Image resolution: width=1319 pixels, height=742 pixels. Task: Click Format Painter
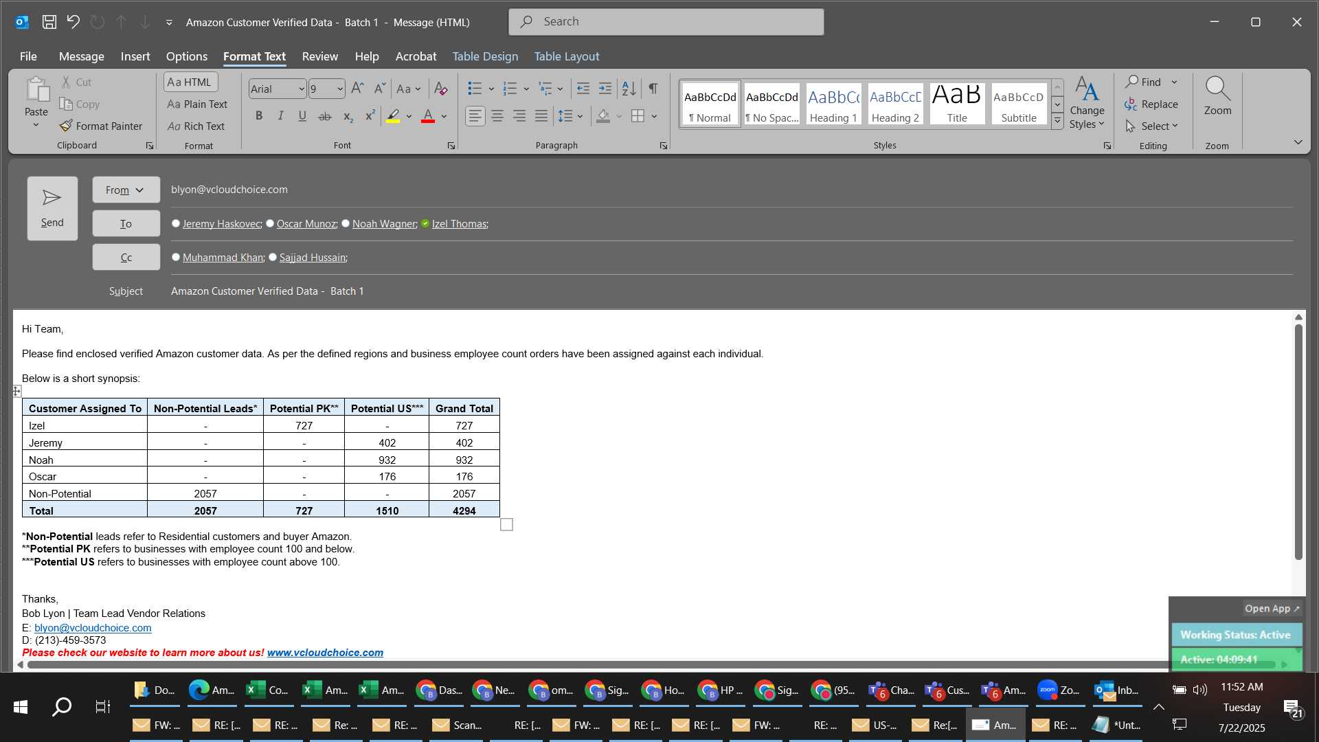point(101,126)
